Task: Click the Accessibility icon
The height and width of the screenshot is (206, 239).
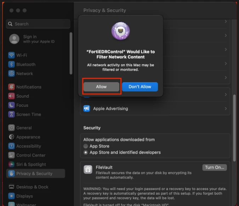Action: 11,146
